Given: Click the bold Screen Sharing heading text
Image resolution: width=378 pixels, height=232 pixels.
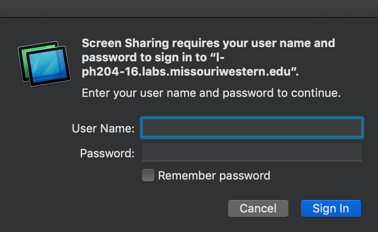Looking at the screenshot, I should coord(209,44).
